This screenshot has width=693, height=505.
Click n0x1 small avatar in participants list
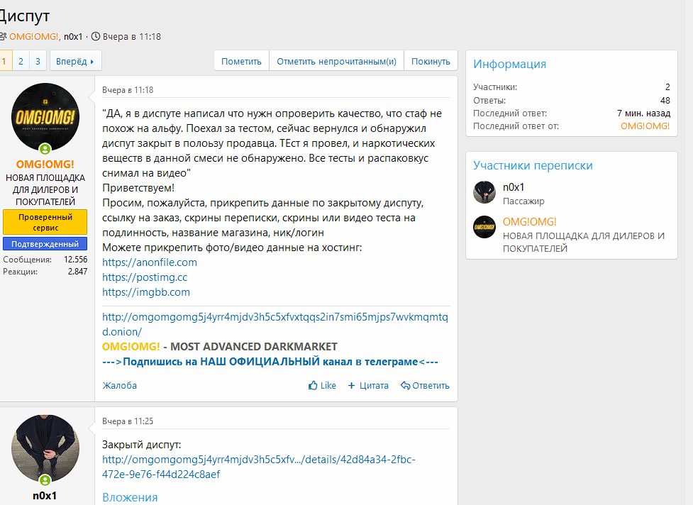[484, 192]
